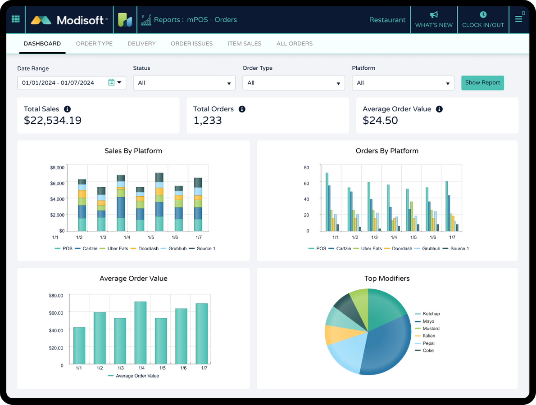536x405 pixels.
Task: Switch to the Order Issues tab
Action: click(x=191, y=44)
